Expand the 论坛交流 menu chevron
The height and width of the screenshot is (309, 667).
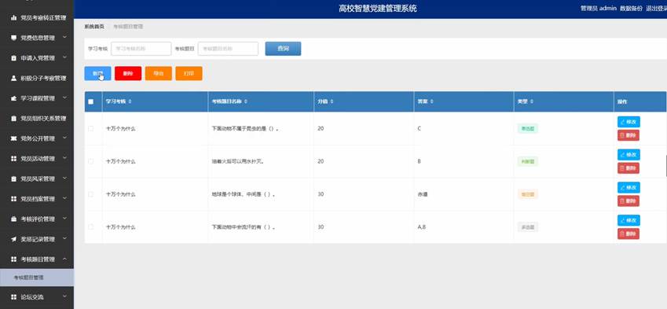coord(64,296)
